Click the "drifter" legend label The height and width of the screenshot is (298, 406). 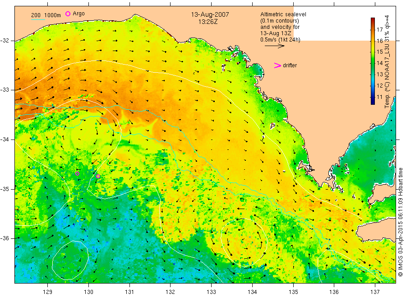tap(290, 65)
